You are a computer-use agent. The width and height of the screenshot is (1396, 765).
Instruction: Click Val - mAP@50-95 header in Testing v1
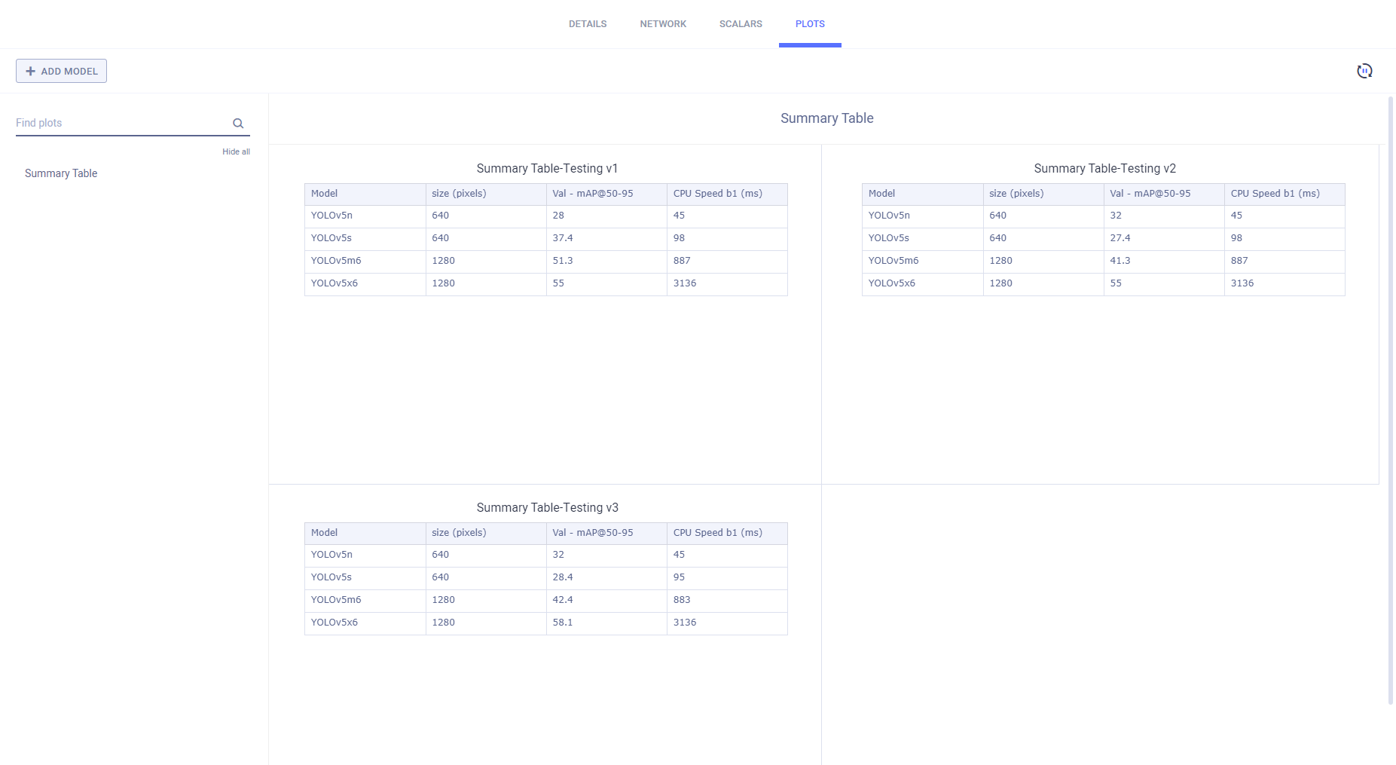coord(592,193)
